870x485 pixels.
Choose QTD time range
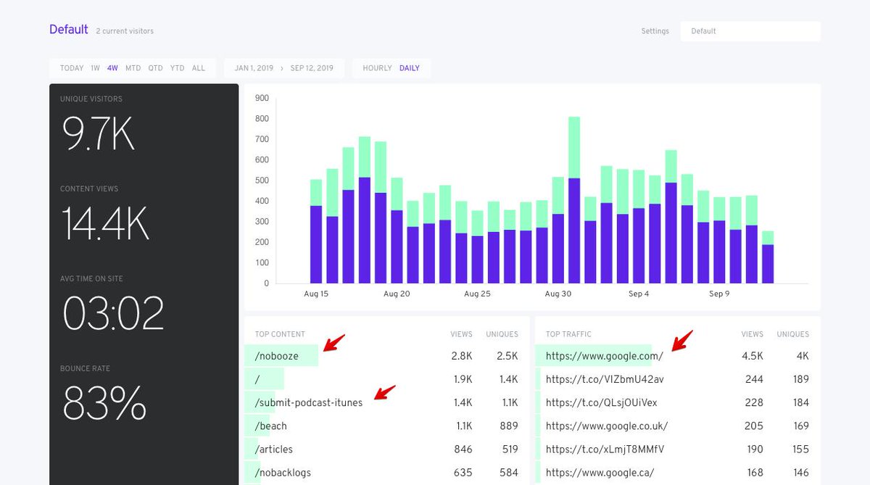[155, 68]
